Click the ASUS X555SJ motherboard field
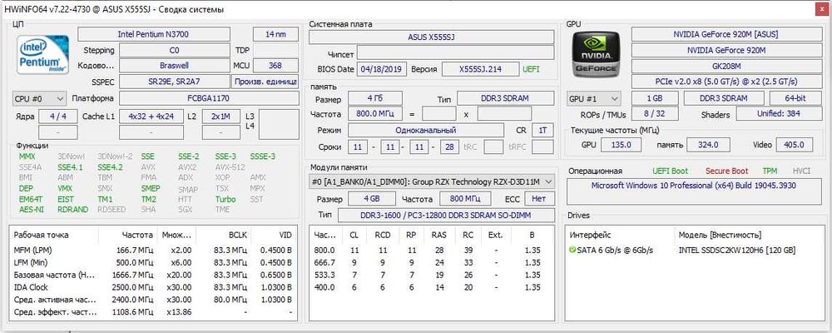 click(431, 37)
